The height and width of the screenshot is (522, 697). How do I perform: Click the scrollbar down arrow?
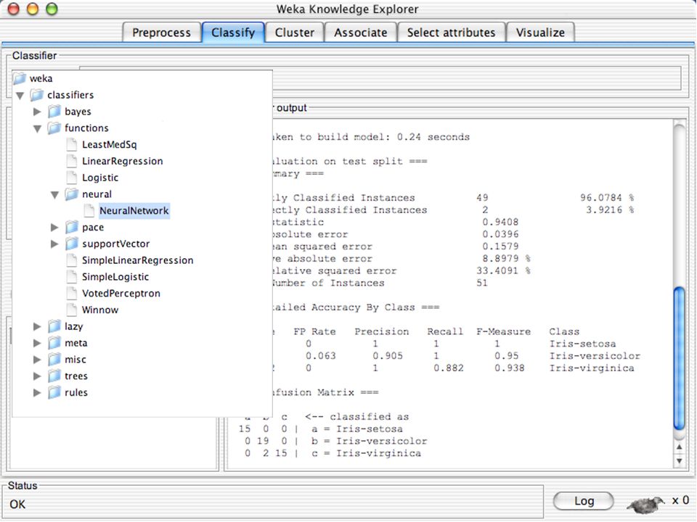tap(680, 461)
